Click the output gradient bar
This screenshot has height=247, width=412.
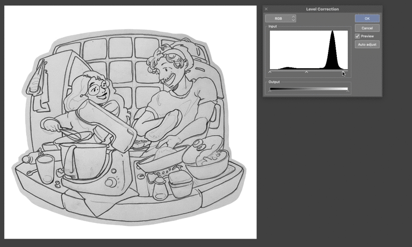[x=309, y=88]
